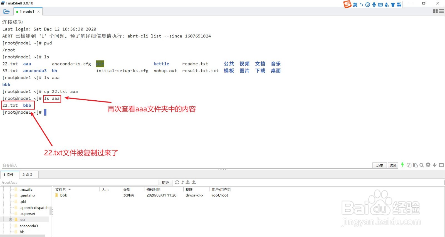Open Sogou toolbox grid icon
Viewport: 445px width, 237px height.
click(399, 5)
